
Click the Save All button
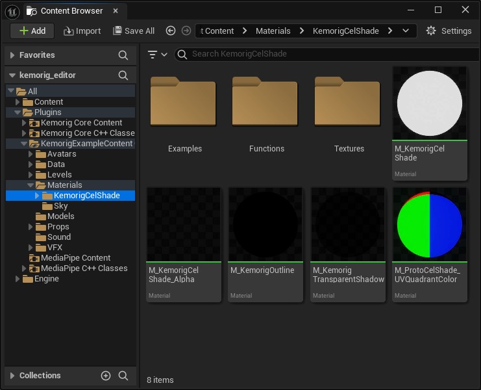tap(134, 31)
